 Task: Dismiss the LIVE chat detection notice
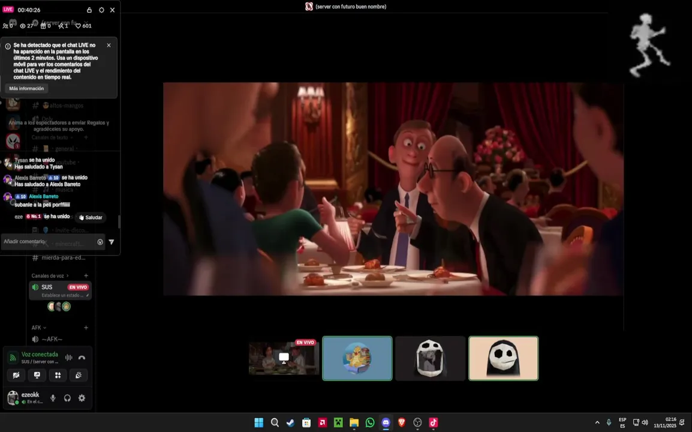(109, 45)
